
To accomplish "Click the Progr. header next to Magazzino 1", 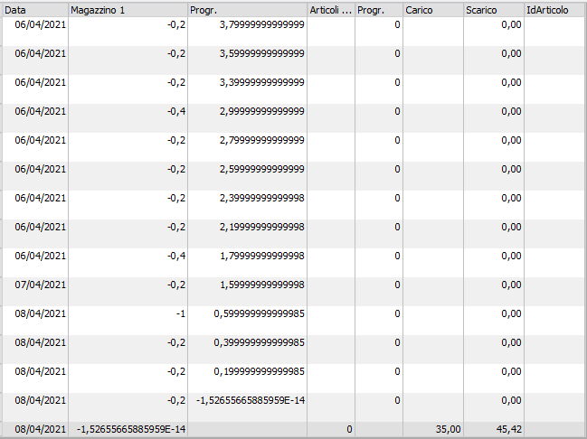I will pyautogui.click(x=248, y=10).
